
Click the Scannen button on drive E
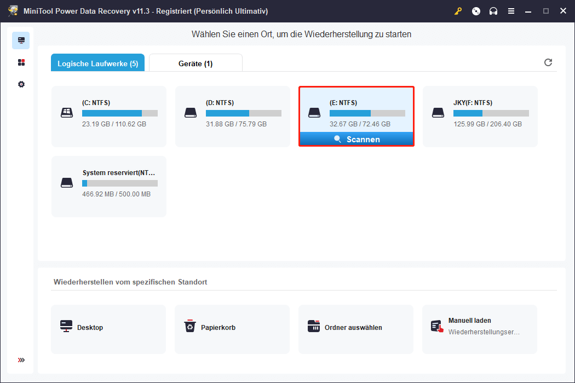(357, 139)
